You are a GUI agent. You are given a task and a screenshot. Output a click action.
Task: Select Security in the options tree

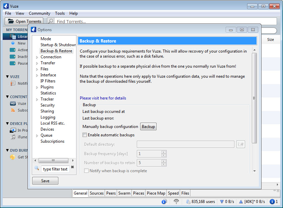48,105
